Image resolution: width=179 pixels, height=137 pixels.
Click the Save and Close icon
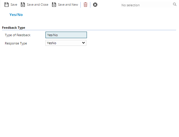tap(23, 5)
